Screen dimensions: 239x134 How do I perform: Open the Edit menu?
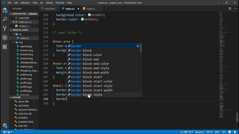(16, 3)
